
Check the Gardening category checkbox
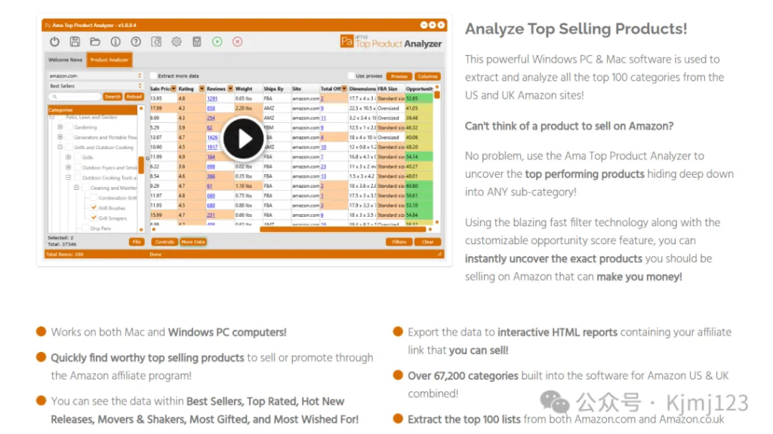click(x=69, y=127)
